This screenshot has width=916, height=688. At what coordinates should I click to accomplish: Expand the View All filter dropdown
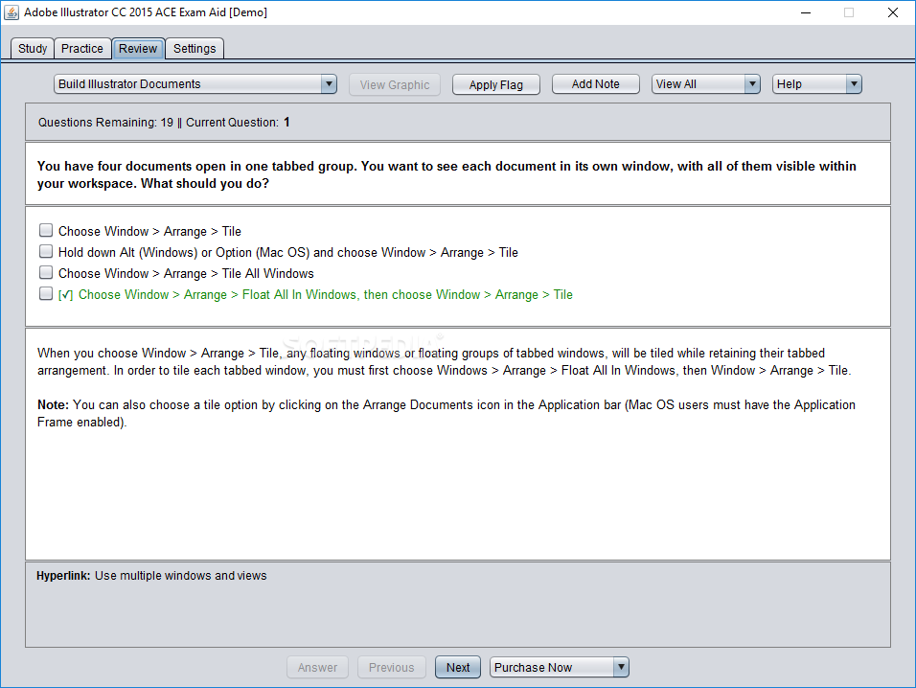coord(706,84)
